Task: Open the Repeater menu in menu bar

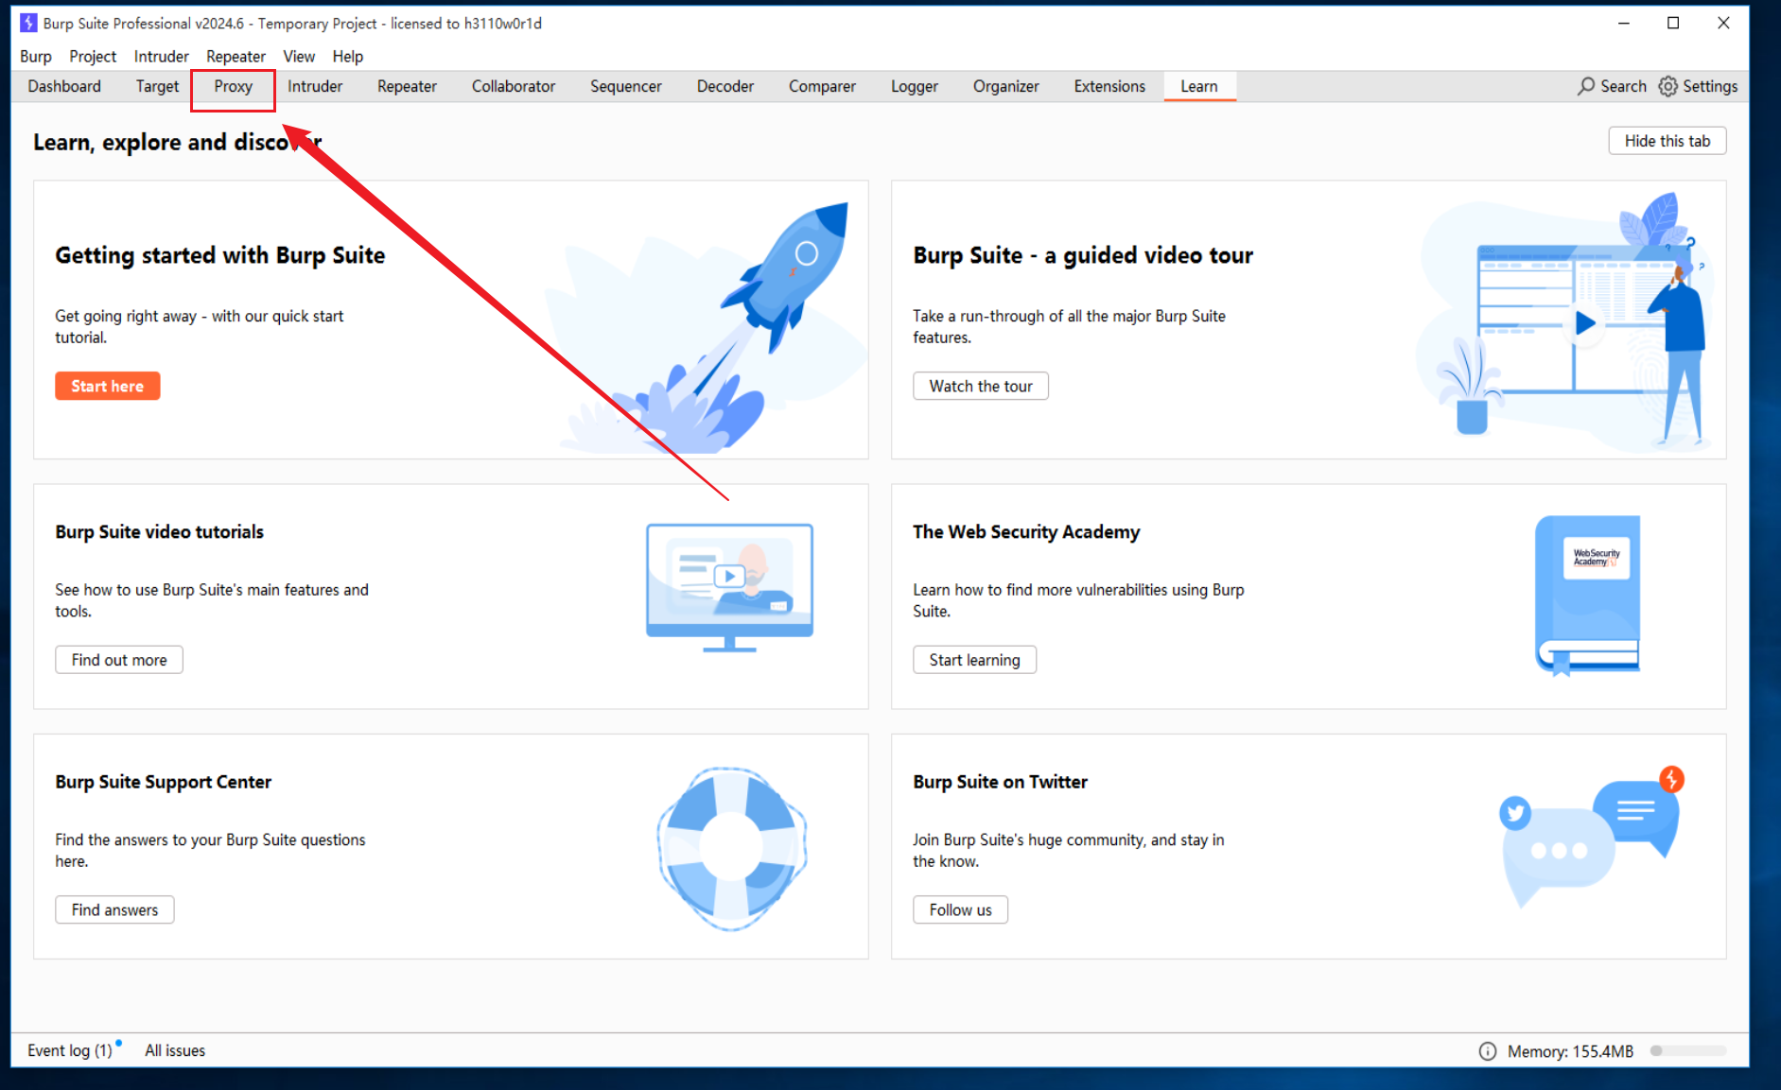Action: (x=236, y=57)
